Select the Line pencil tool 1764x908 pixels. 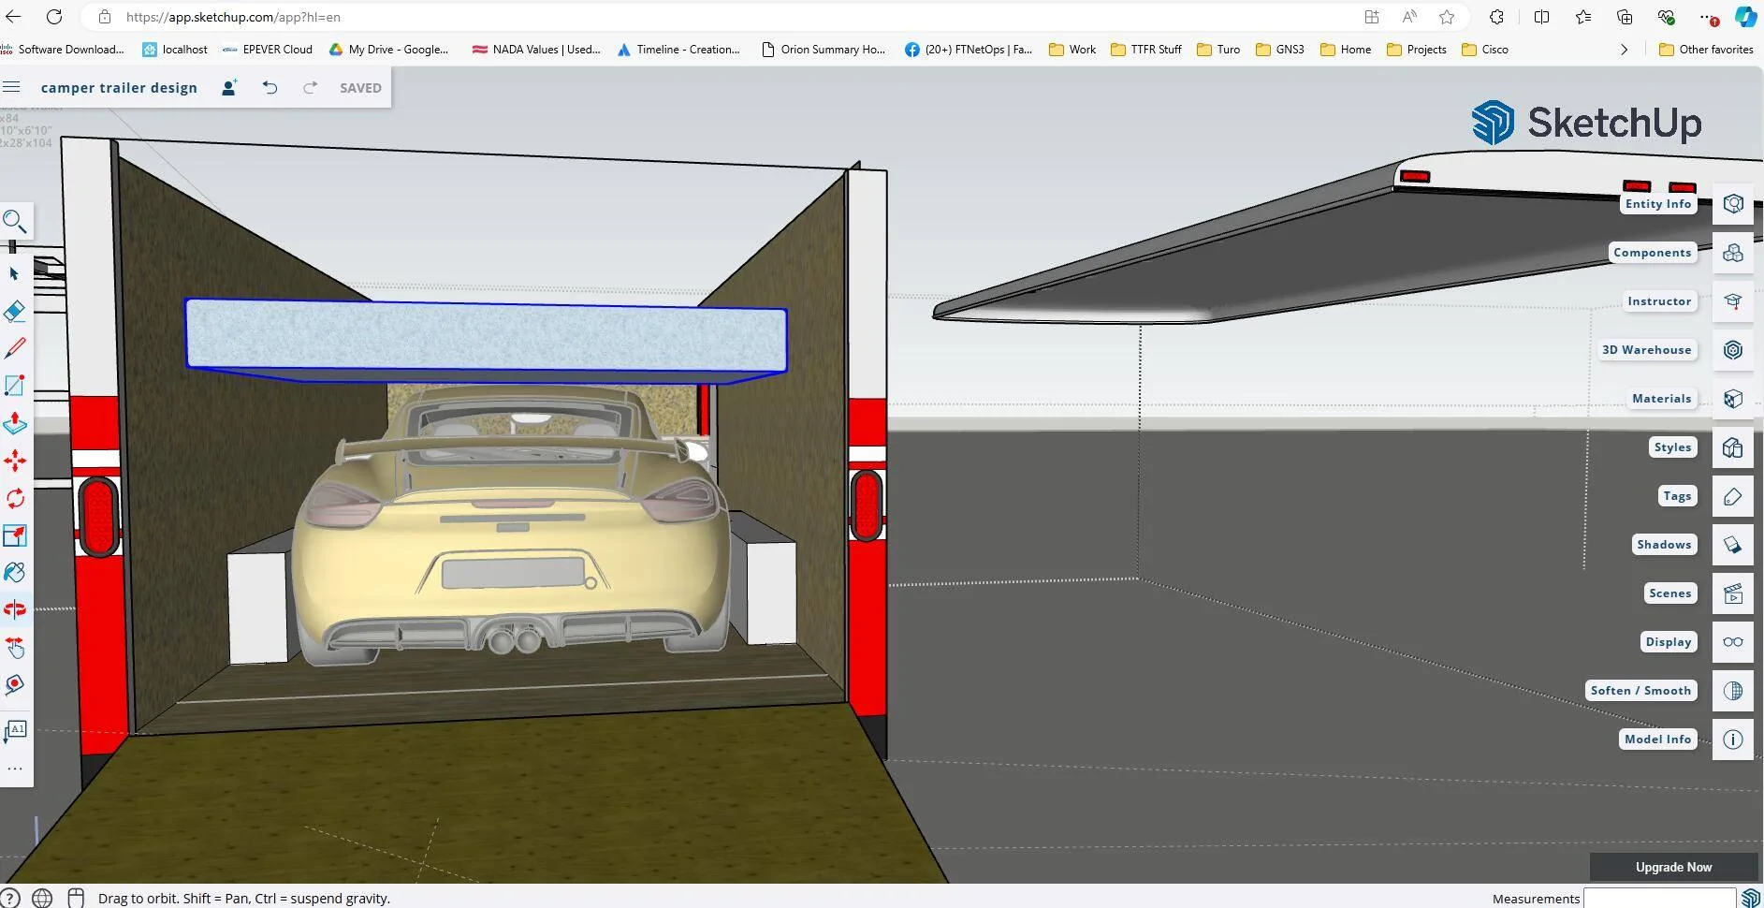coord(15,348)
